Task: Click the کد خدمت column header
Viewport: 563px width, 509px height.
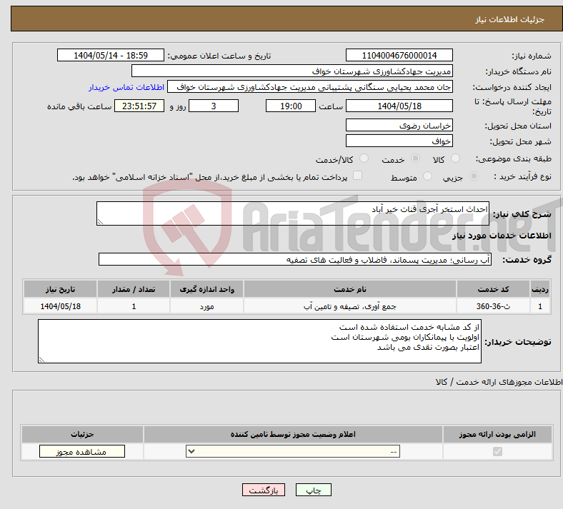Action: point(494,289)
